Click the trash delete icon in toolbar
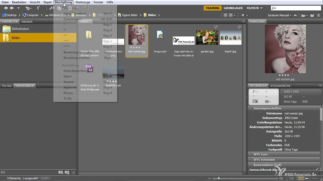This screenshot has height=181, width=323. 318,15
